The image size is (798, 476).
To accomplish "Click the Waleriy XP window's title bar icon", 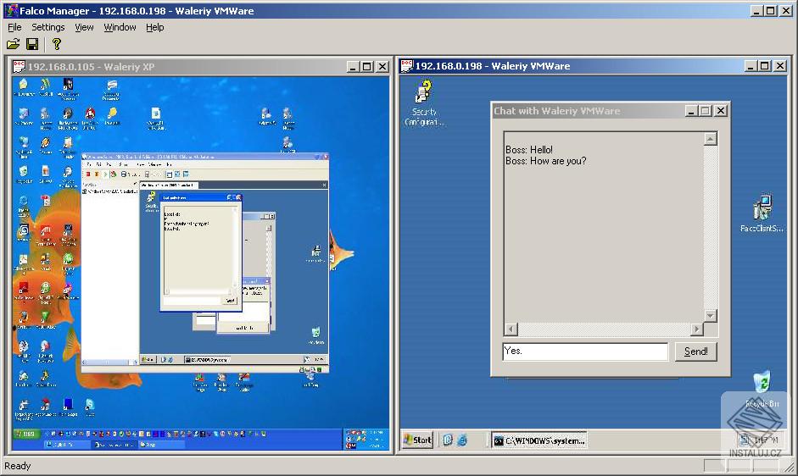I will [19, 66].
